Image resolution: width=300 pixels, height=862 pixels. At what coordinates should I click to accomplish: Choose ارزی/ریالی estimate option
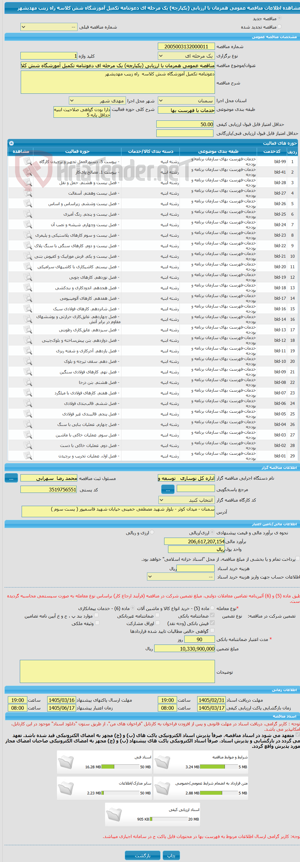212,533
